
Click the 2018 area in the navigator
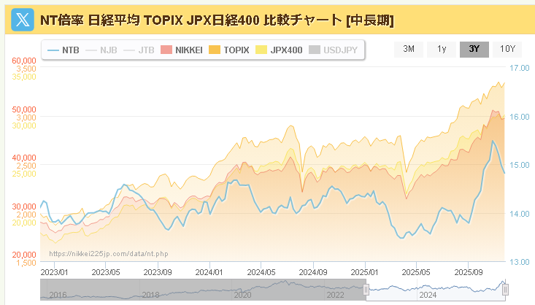pyautogui.click(x=150, y=295)
